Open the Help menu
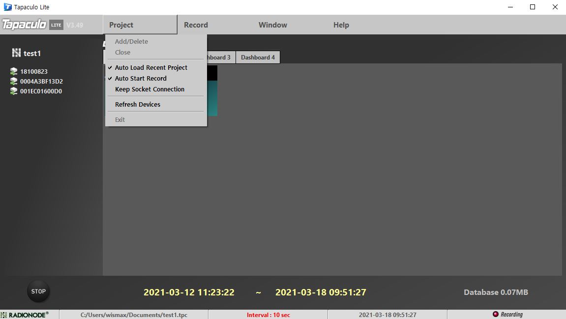566x319 pixels. [341, 25]
